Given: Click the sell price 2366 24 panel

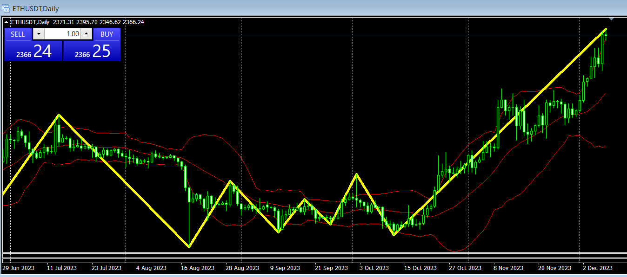Looking at the screenshot, I should click(33, 51).
